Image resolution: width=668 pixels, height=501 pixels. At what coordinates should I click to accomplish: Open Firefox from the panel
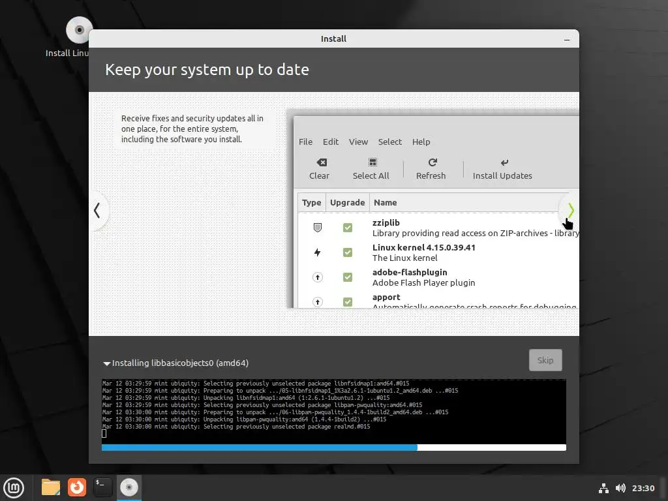pos(77,487)
